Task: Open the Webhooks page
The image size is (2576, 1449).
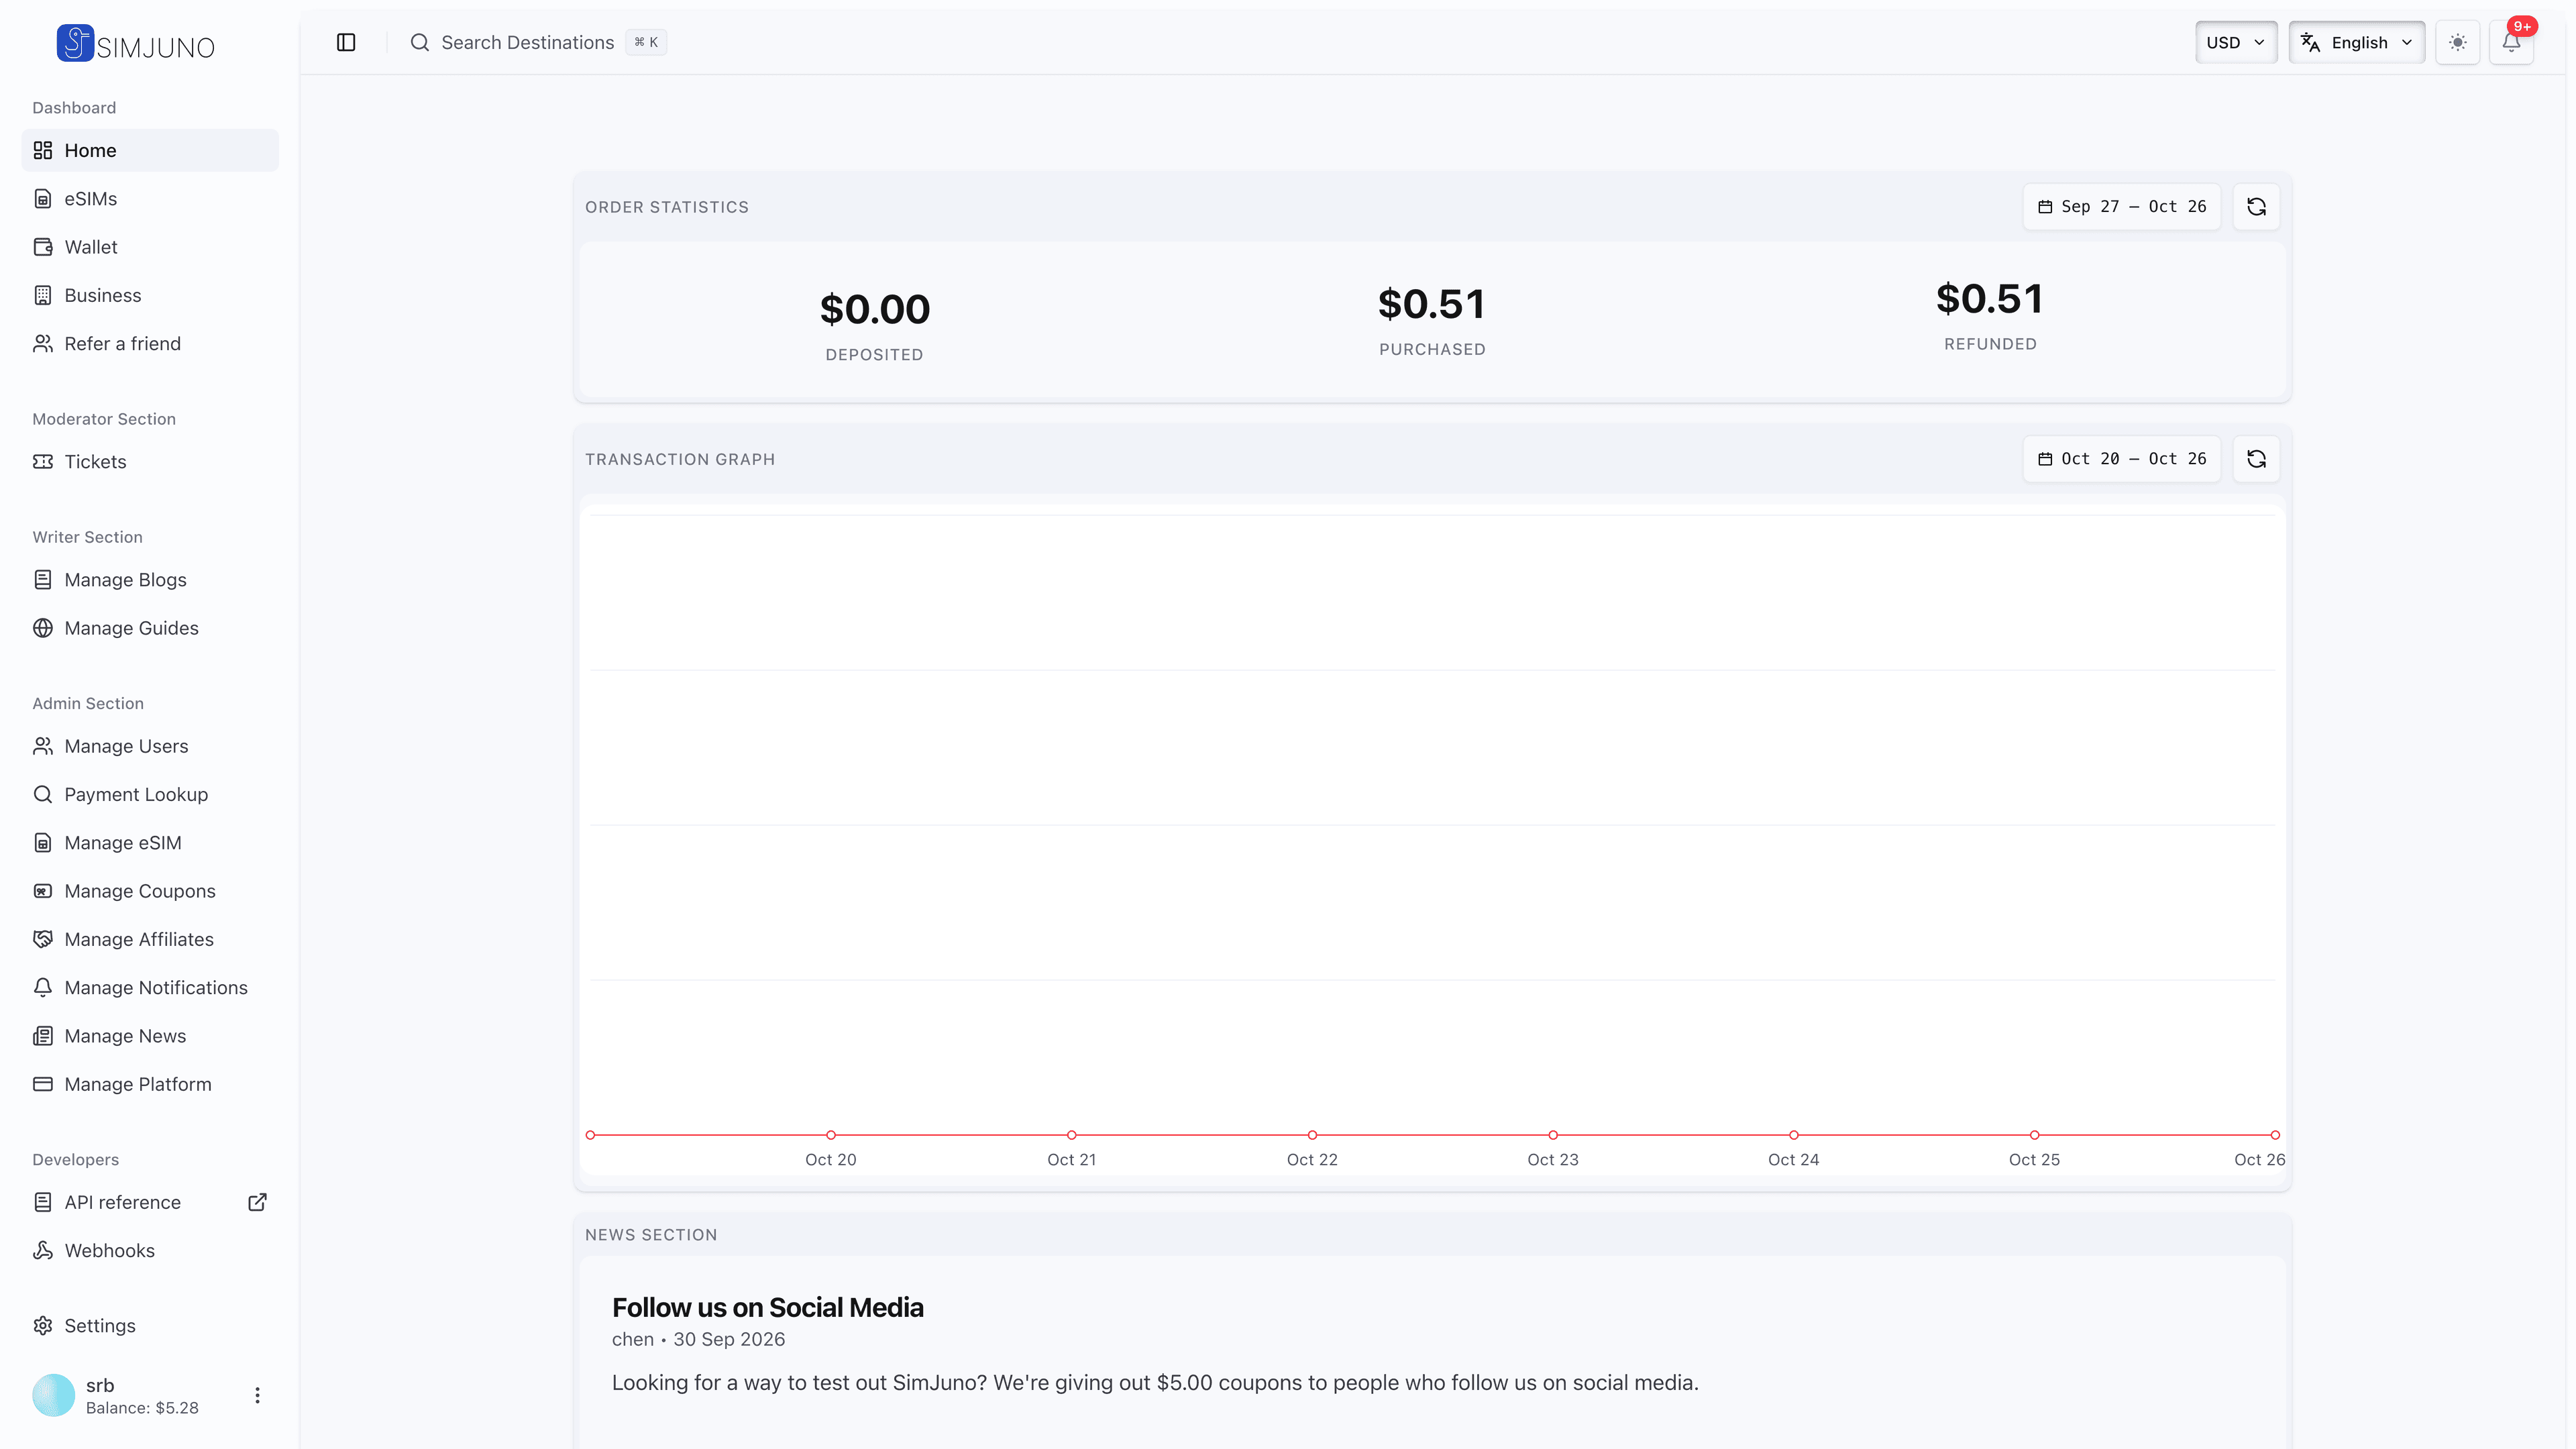Action: point(150,1251)
